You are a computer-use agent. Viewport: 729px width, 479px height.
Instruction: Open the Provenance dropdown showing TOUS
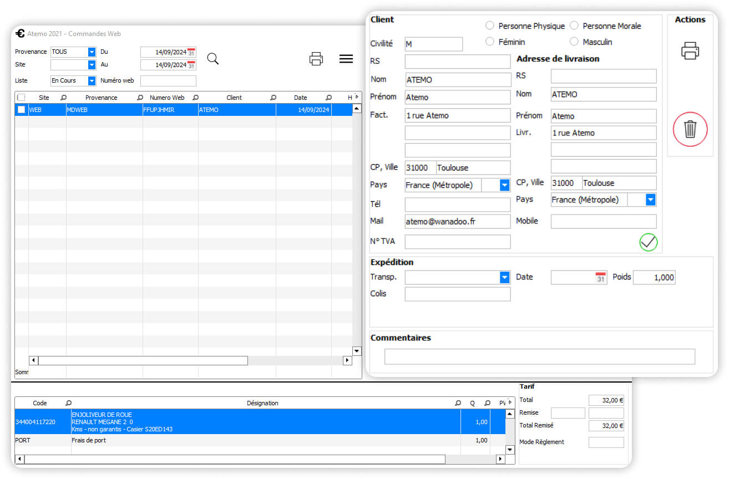92,52
